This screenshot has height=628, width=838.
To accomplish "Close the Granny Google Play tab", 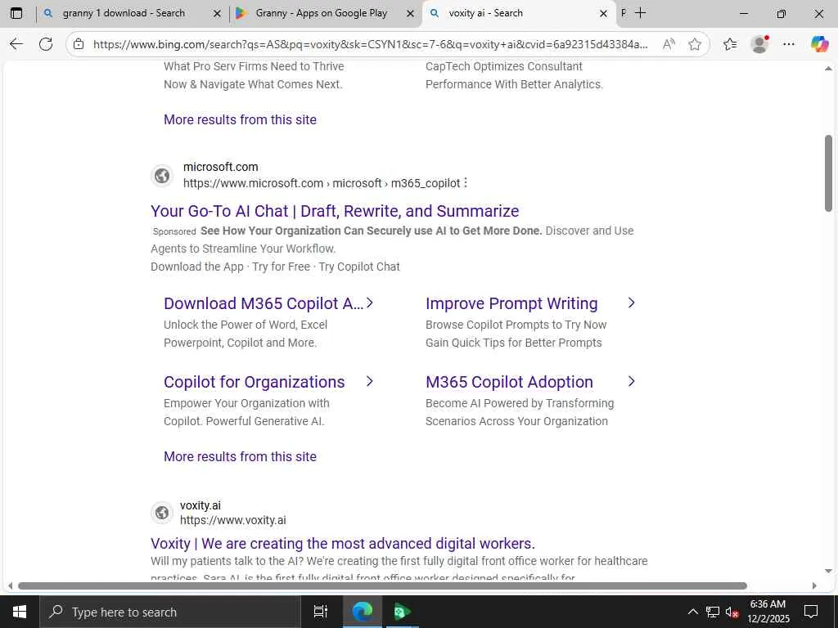I will (x=411, y=14).
